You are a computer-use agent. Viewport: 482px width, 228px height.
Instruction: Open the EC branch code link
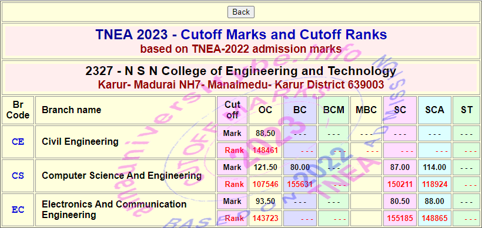(18, 210)
